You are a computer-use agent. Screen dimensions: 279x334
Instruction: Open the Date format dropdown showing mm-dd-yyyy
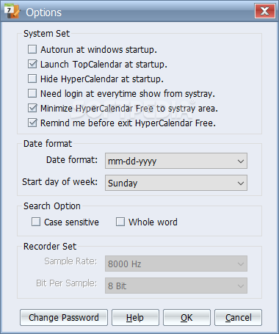(x=176, y=161)
